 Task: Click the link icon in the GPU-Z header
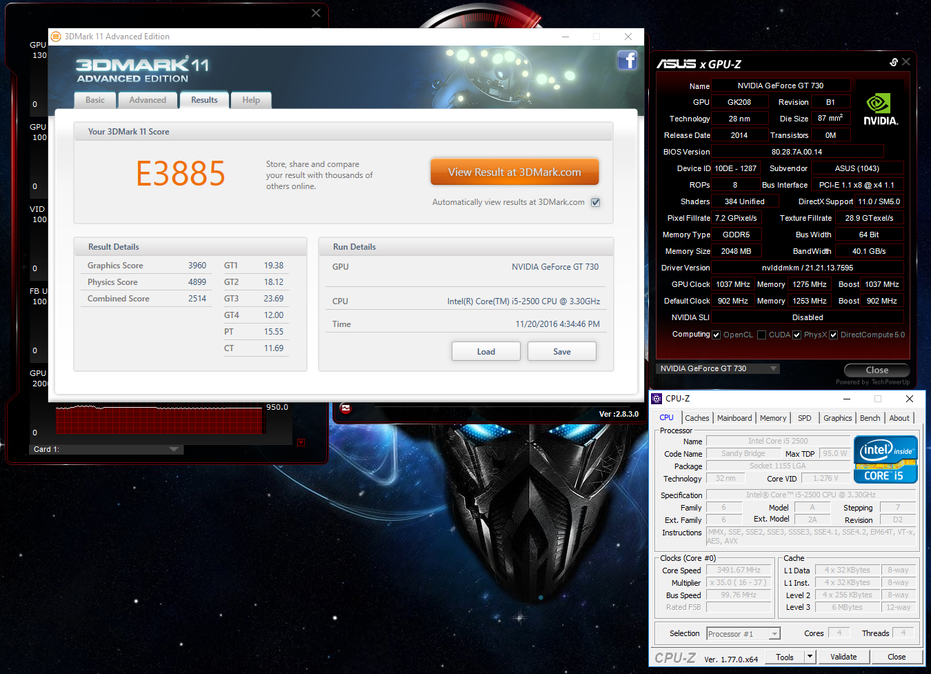pyautogui.click(x=894, y=62)
